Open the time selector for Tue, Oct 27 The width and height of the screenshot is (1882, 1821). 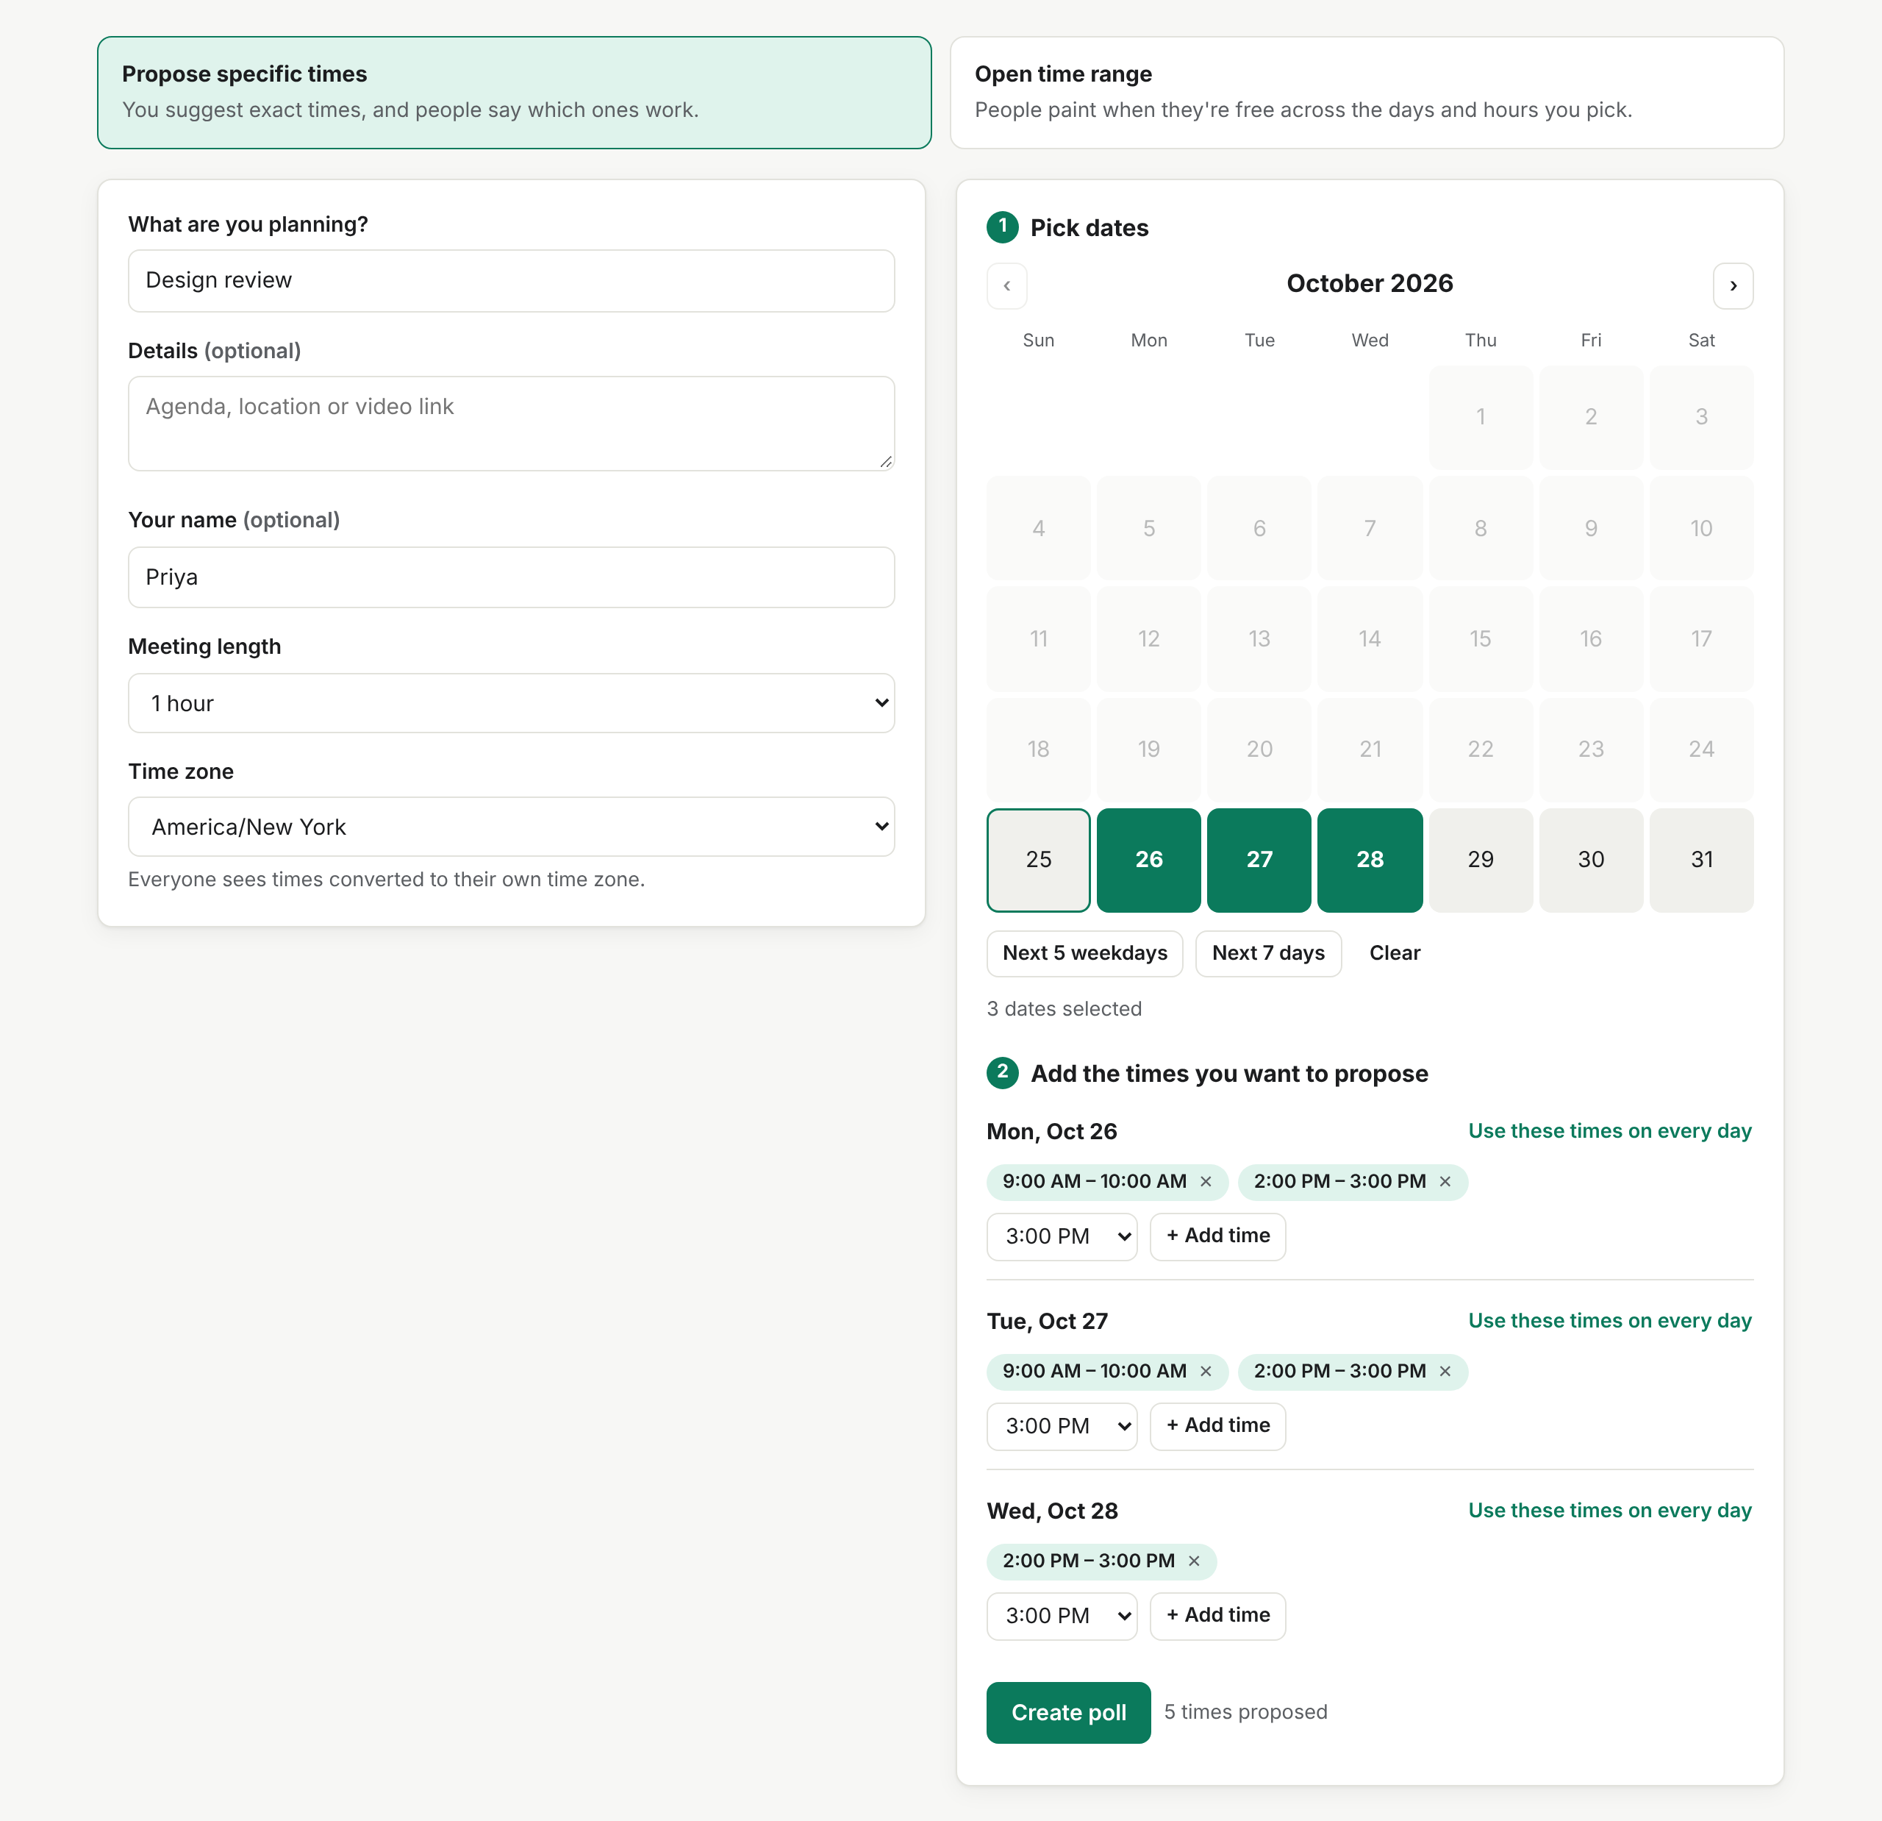[x=1061, y=1426]
